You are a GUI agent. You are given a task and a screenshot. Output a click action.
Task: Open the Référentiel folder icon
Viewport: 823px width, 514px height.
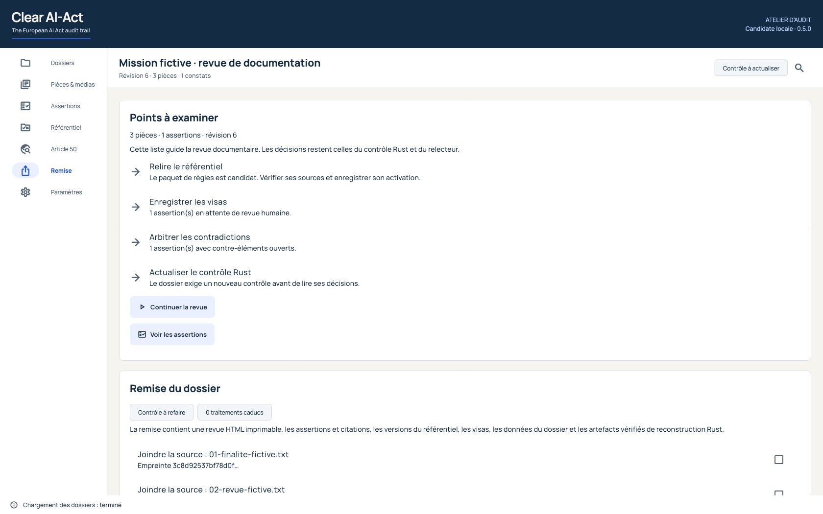click(x=25, y=127)
